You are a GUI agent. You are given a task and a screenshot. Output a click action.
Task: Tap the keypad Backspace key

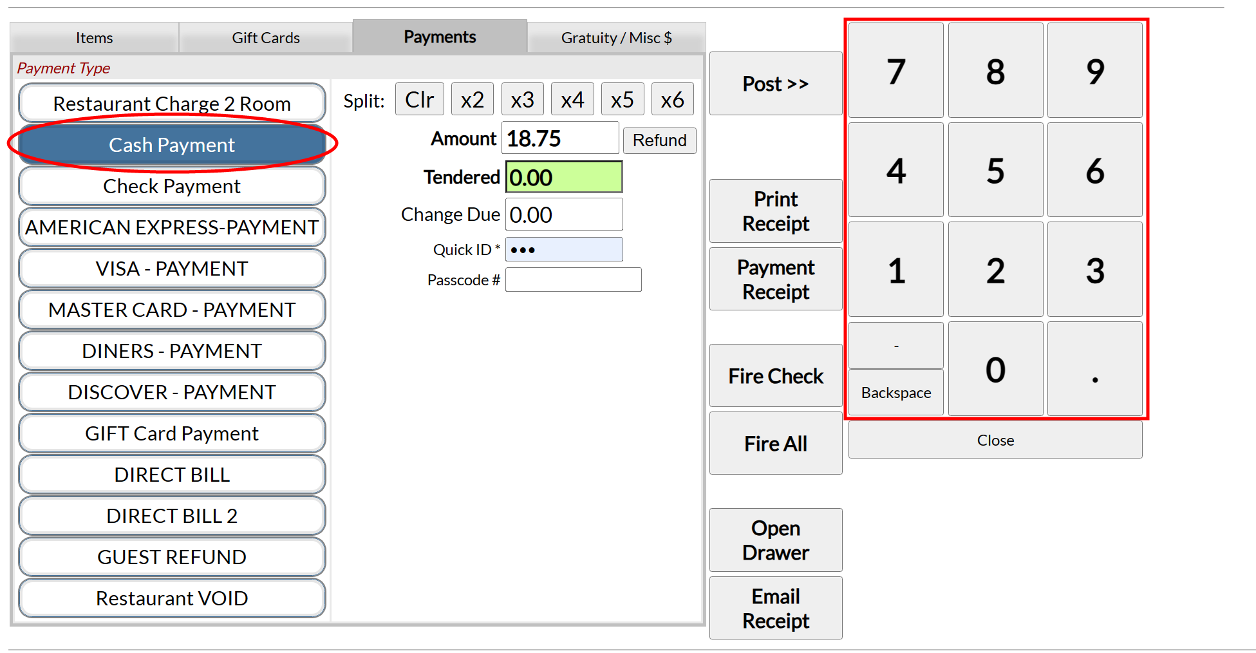896,392
